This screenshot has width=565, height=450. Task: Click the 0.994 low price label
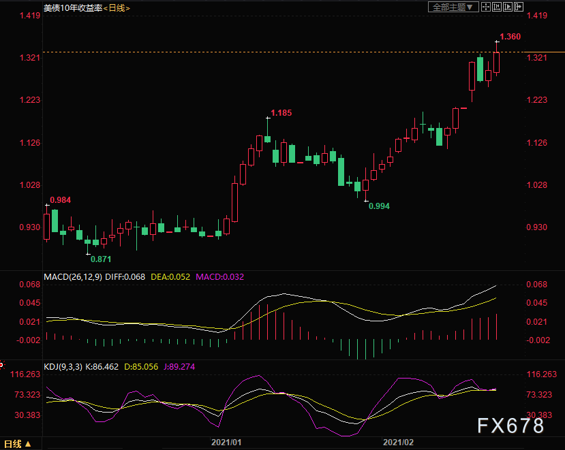coord(379,206)
